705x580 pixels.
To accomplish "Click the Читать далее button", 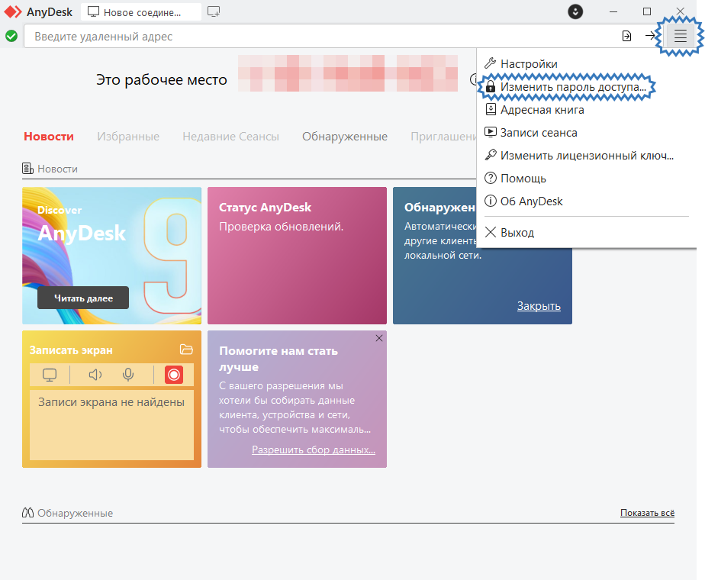I will [83, 298].
